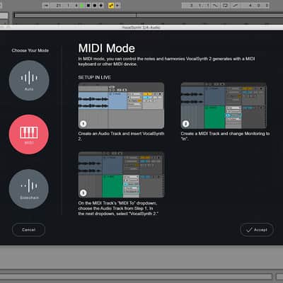The height and width of the screenshot is (283, 283).
Task: Click the Follow arrow button in transport
Action: (x=46, y=5)
